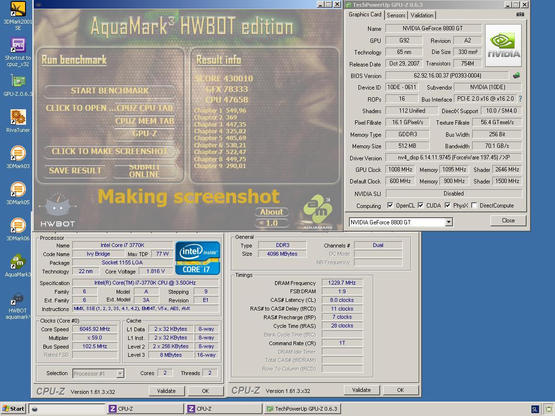Select second CPU-Z taskbar button
555x416 pixels.
click(224, 409)
